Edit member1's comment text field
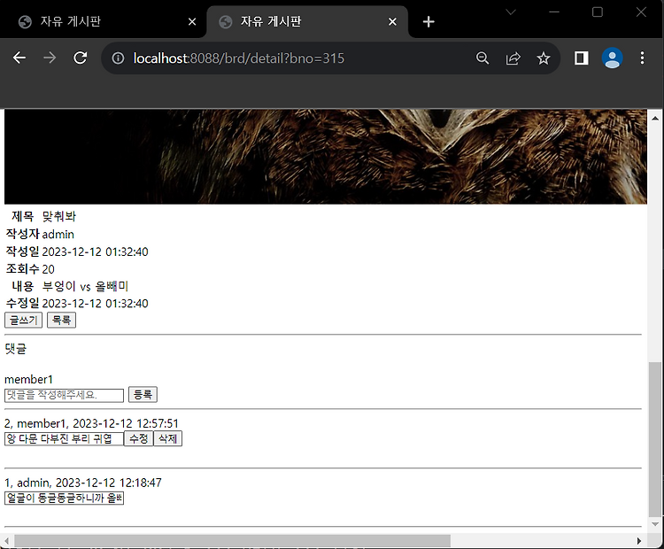664x549 pixels. [64, 439]
